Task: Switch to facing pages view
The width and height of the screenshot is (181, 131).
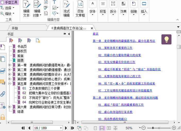Action: (109, 128)
